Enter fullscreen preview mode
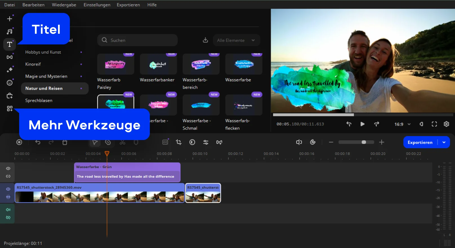 [434, 124]
